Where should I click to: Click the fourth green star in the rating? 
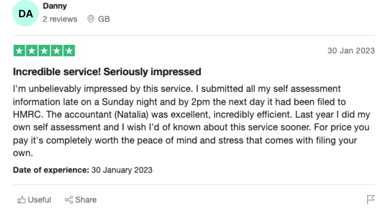pos(57,51)
